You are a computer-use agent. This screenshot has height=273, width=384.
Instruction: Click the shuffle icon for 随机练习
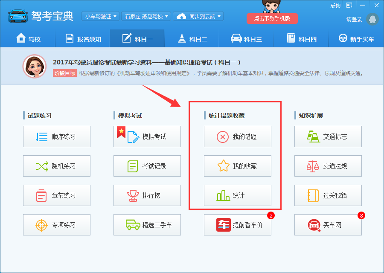tap(42, 166)
